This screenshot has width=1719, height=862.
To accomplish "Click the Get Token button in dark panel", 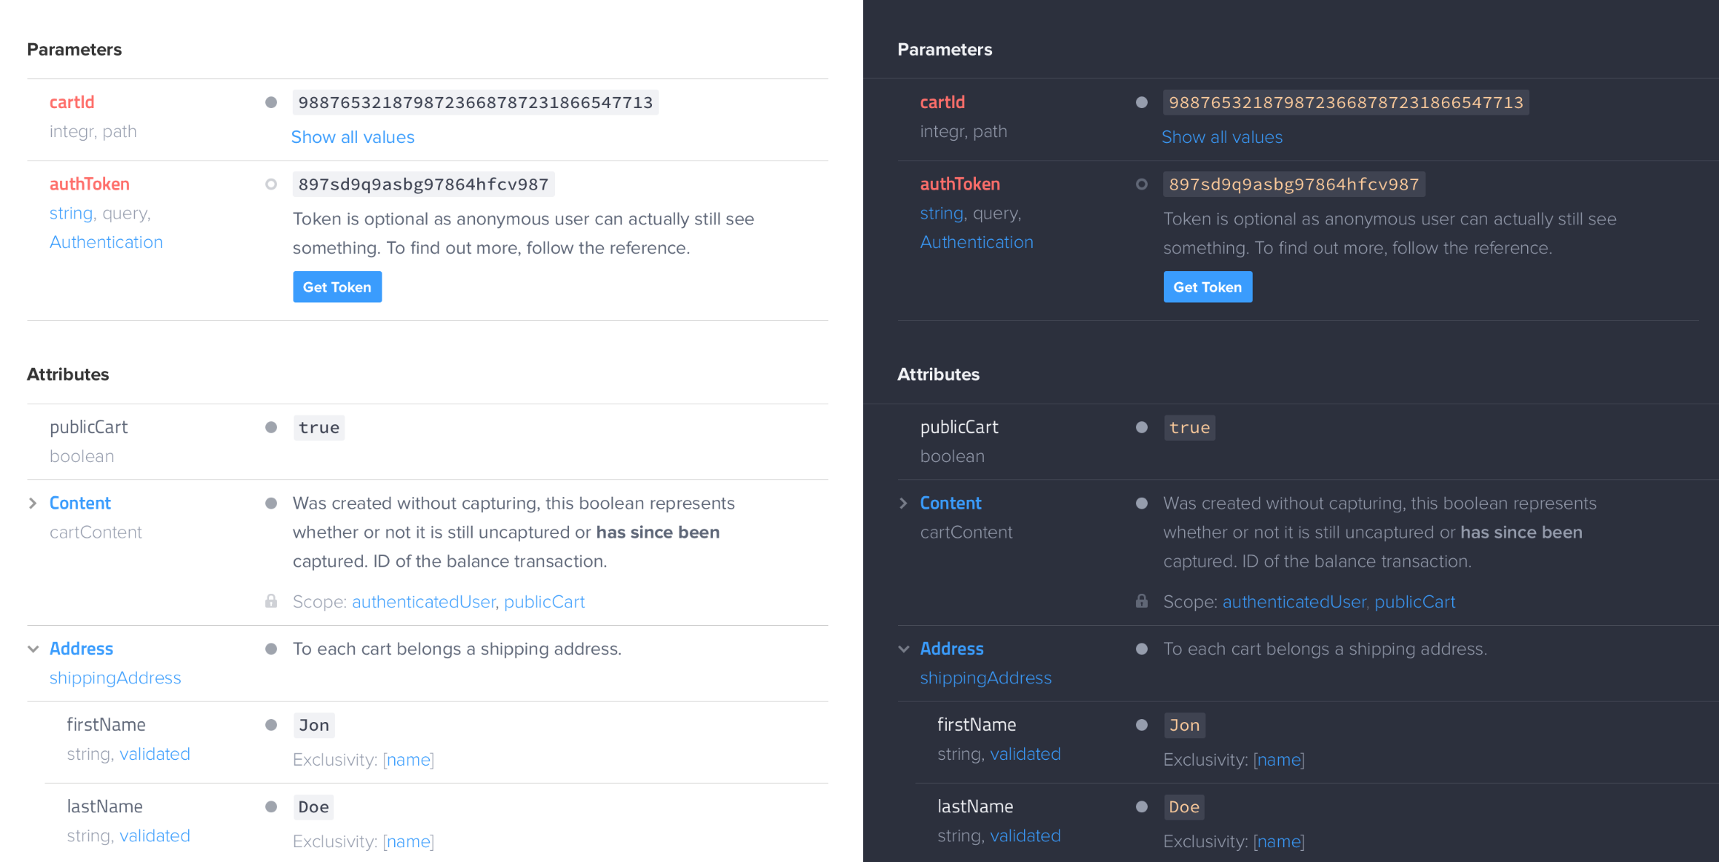I will (x=1208, y=287).
